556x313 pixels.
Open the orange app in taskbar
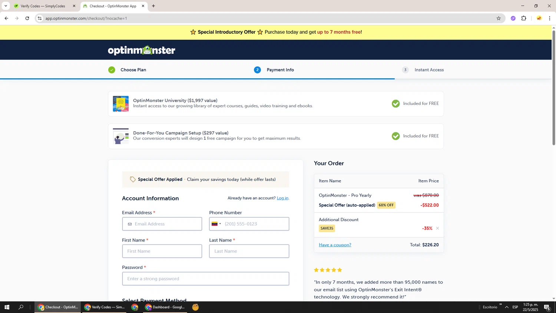[x=195, y=307]
